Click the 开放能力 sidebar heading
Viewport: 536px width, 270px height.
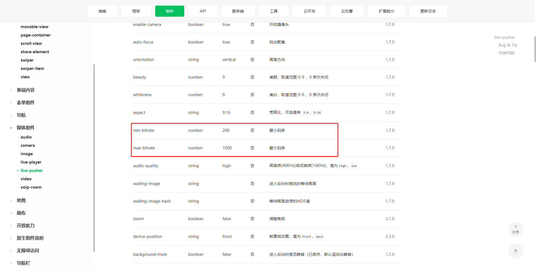26,225
